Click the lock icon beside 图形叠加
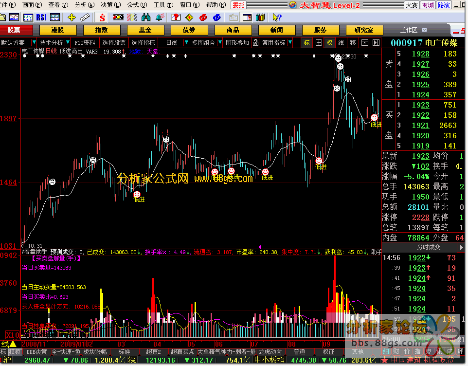Viewport: 468px width, 366px height. click(x=255, y=43)
